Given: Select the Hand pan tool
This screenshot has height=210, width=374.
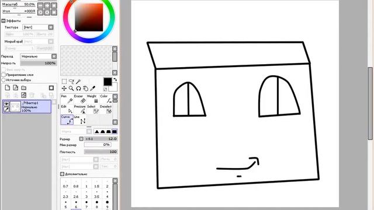Looking at the screenshot, I should pyautogui.click(x=86, y=88).
